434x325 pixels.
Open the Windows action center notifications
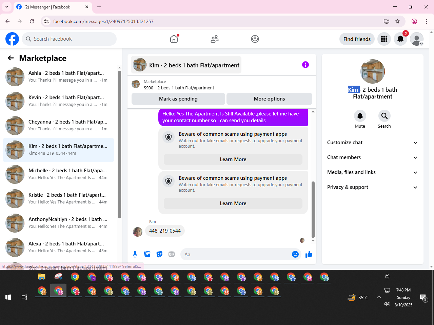pyautogui.click(x=423, y=298)
